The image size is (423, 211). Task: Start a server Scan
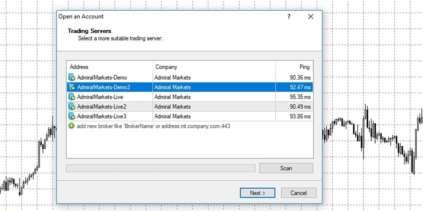pyautogui.click(x=286, y=168)
